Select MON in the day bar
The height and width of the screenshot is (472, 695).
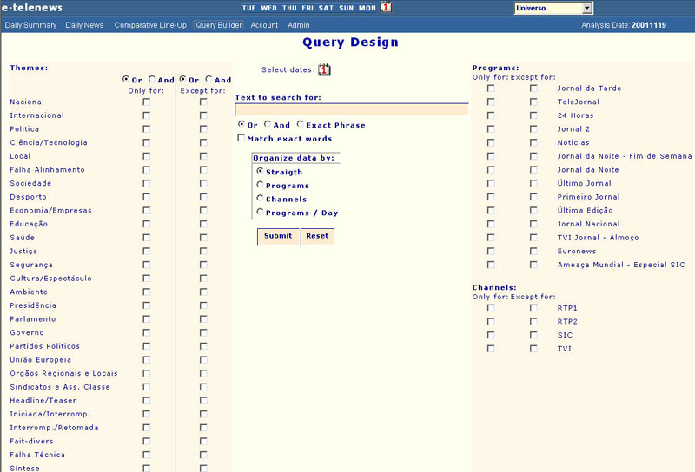367,8
